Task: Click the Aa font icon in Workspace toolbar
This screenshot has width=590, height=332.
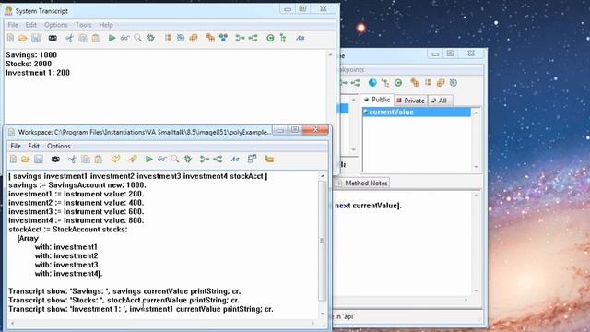Action: click(235, 160)
